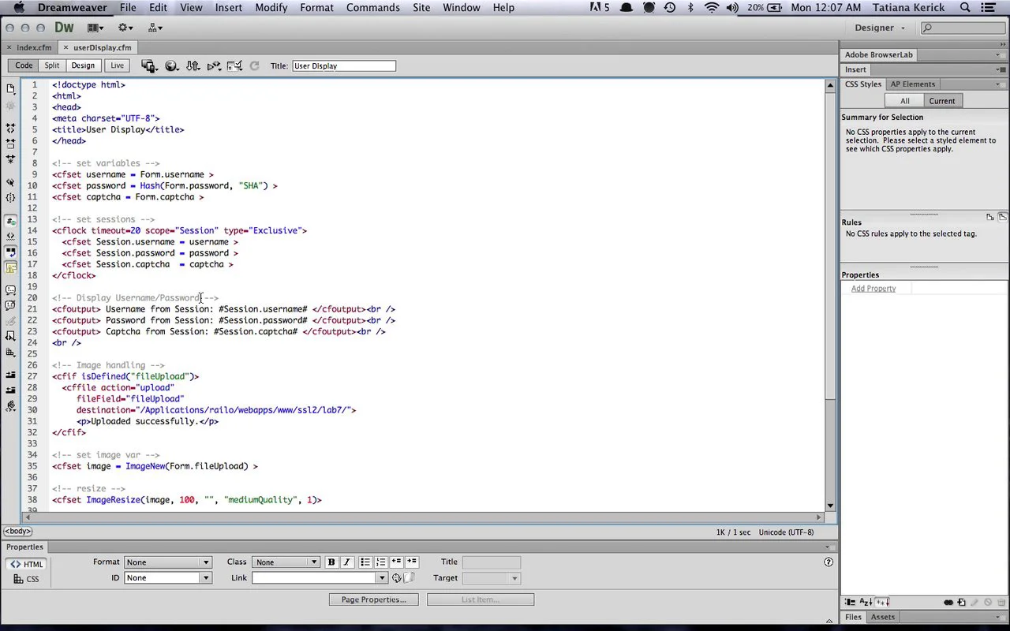1010x631 pixels.
Task: Switch to Split view
Action: click(52, 66)
